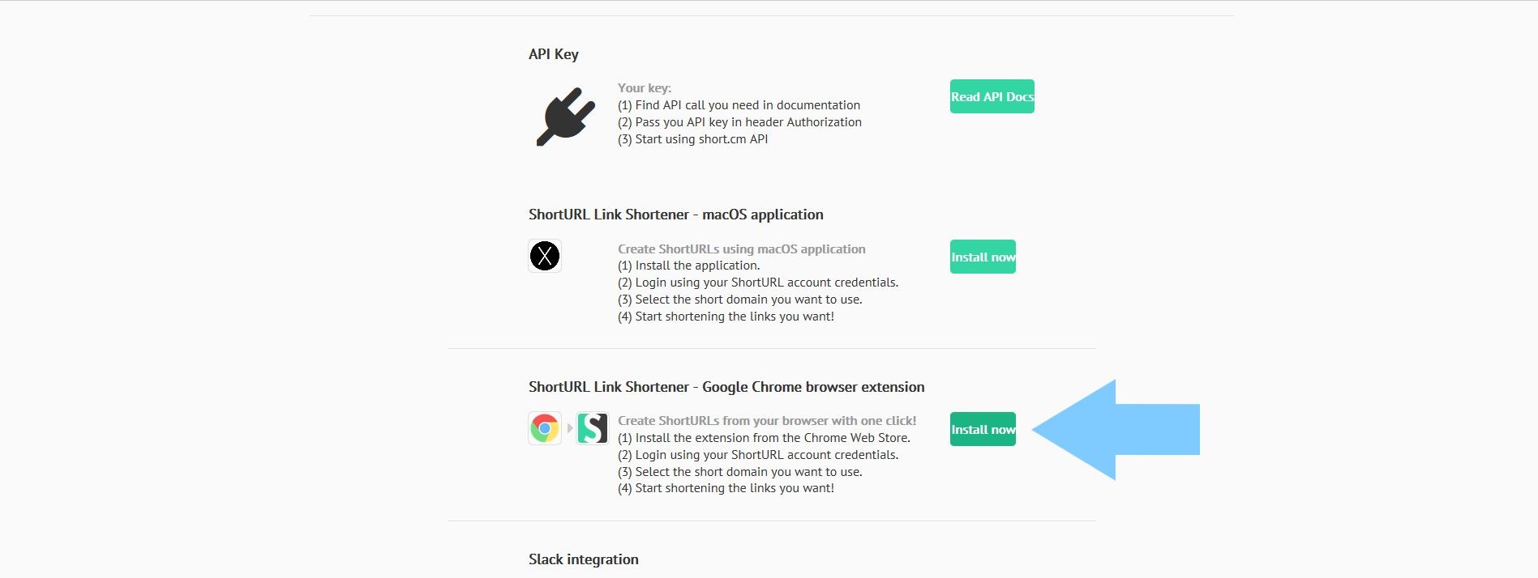Click the small chevron between Chrome and S icons

click(x=570, y=428)
